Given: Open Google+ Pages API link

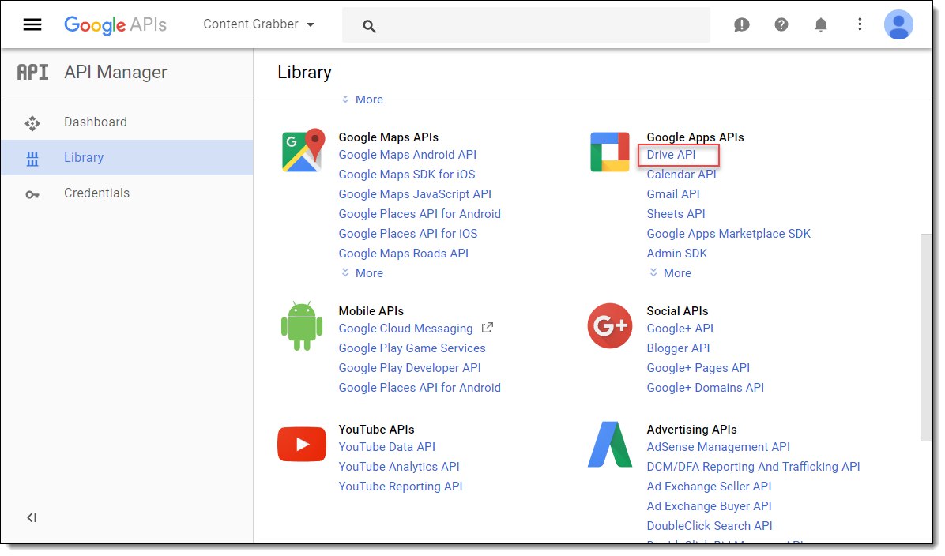Looking at the screenshot, I should (x=698, y=368).
